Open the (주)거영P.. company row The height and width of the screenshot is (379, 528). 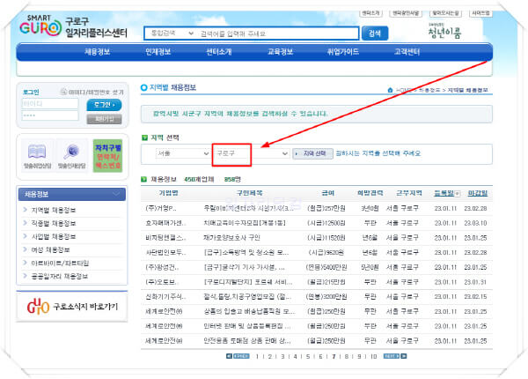tap(161, 208)
